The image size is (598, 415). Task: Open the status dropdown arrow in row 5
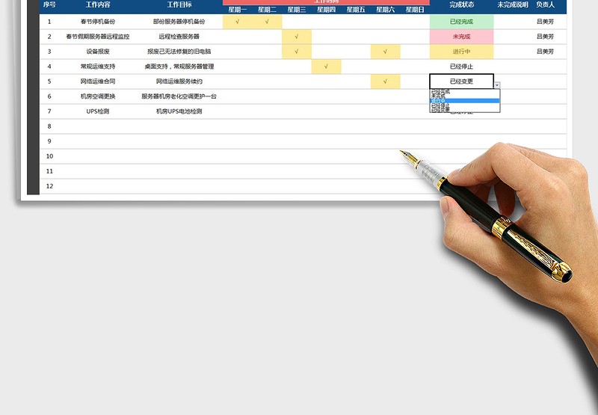point(497,85)
